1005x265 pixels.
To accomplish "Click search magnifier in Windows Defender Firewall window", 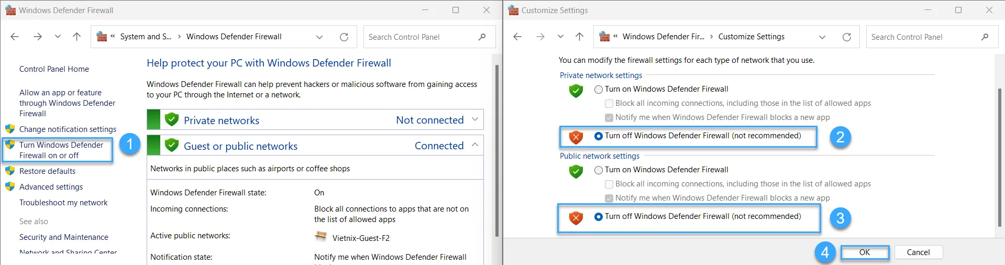I will click(482, 37).
